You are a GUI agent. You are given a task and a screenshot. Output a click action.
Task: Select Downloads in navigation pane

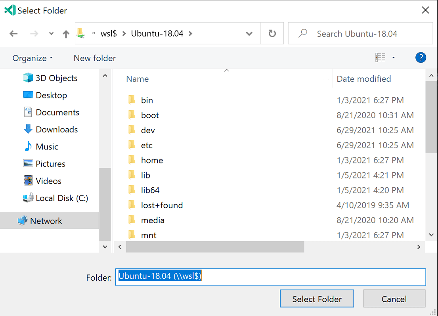[x=57, y=130]
